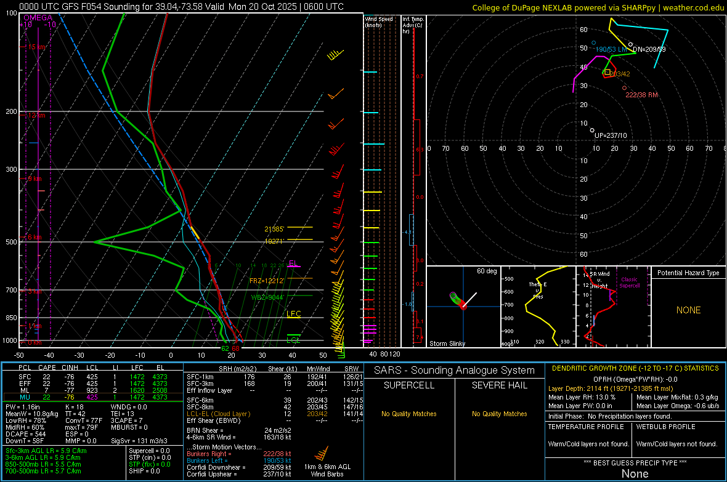
Task: Click the Bunkers Left storm motion line
Action: 239,460
